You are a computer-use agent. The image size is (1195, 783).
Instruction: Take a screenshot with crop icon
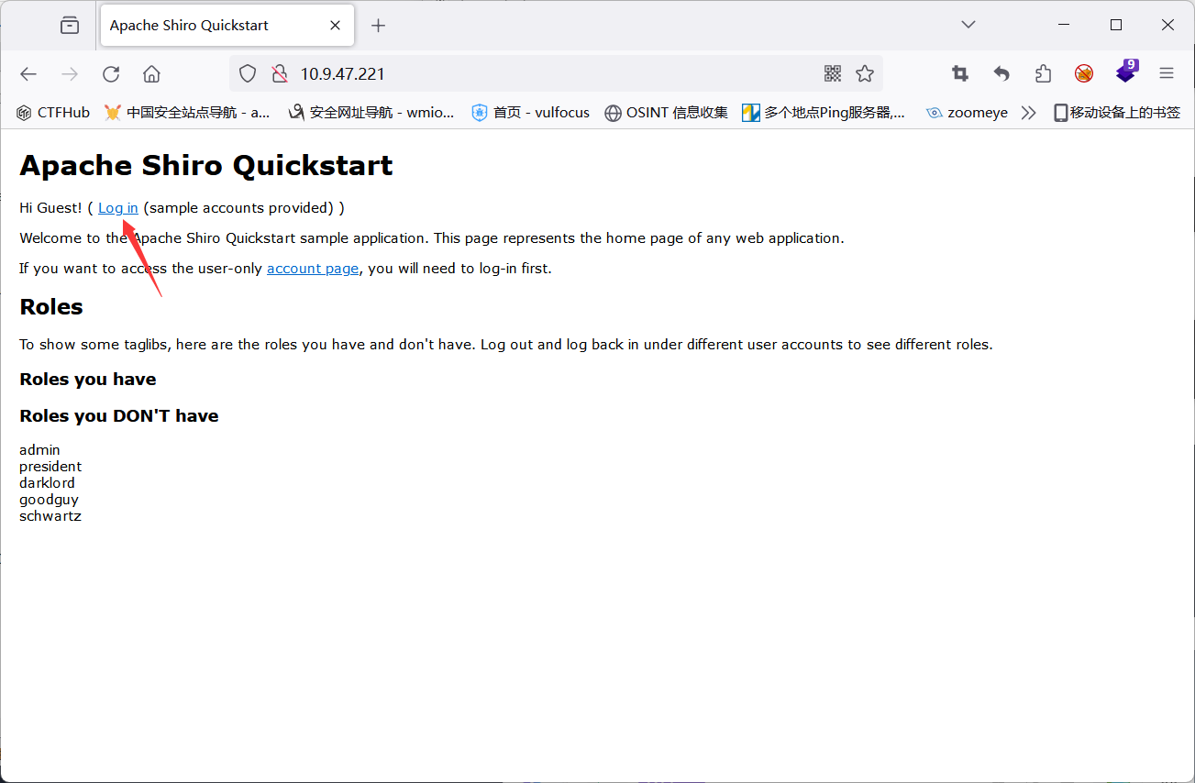tap(960, 73)
